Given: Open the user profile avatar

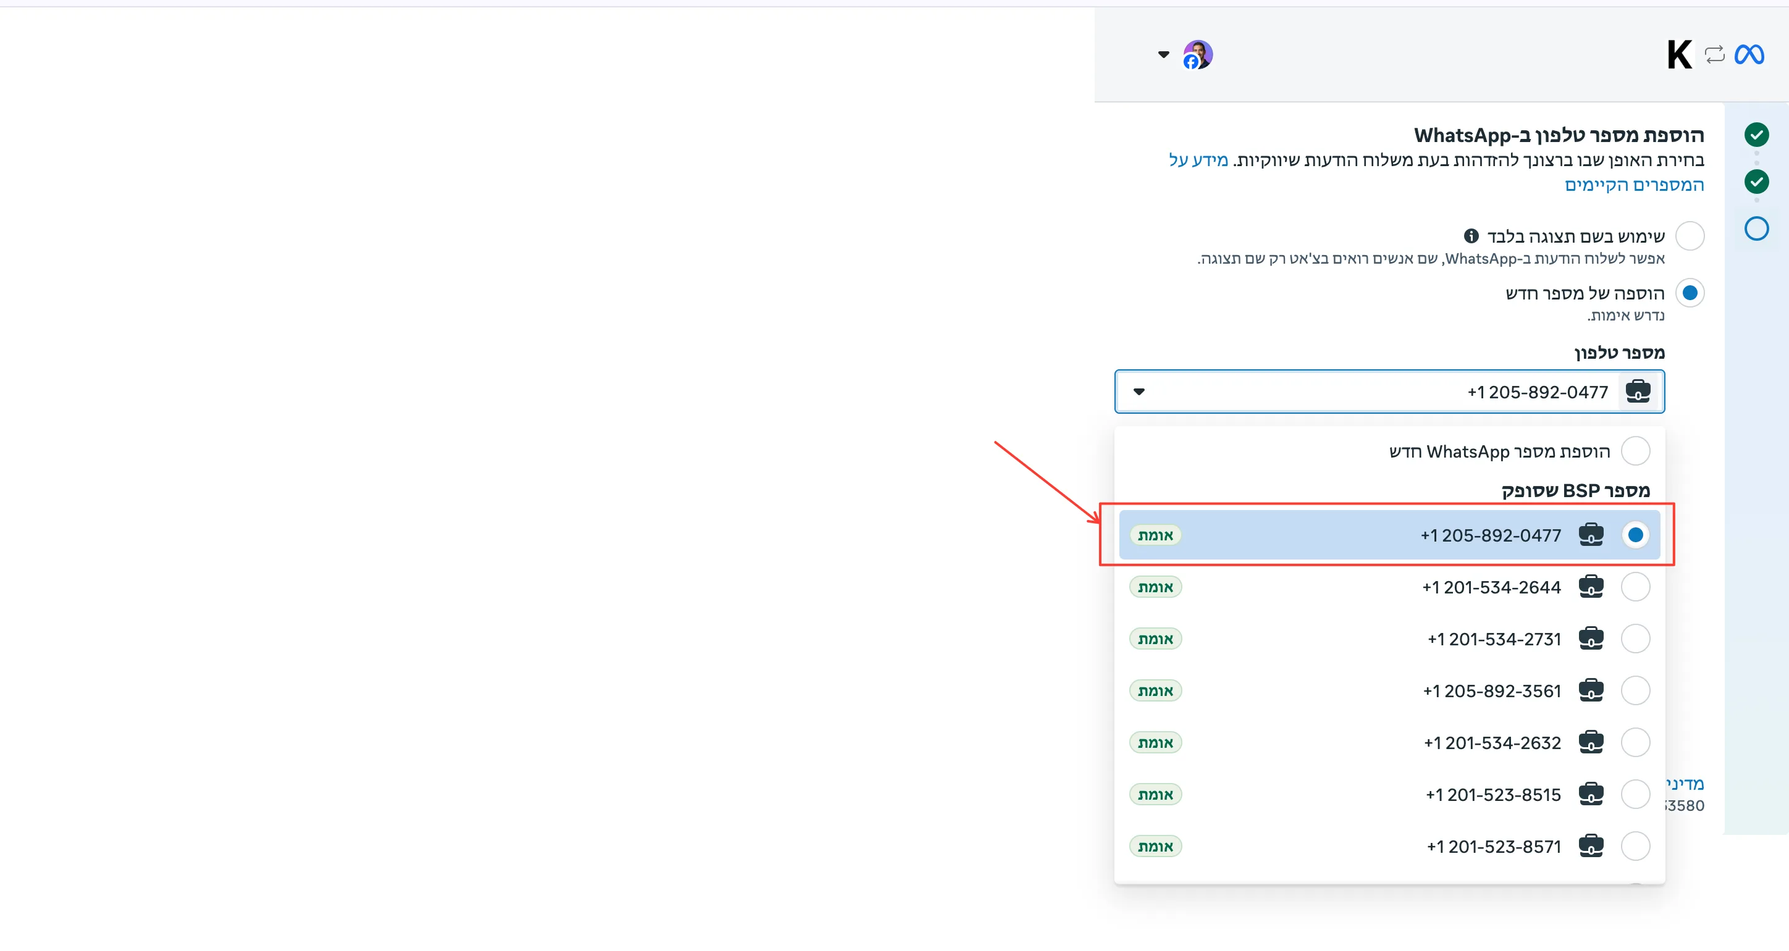Looking at the screenshot, I should [1197, 54].
